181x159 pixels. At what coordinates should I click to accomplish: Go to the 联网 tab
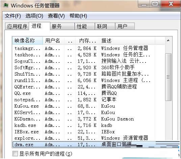(105, 26)
